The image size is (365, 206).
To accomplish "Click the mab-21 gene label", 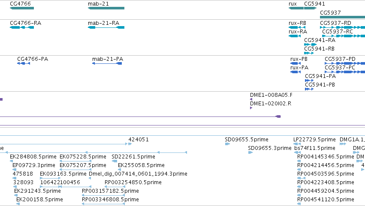I will click(x=98, y=4).
